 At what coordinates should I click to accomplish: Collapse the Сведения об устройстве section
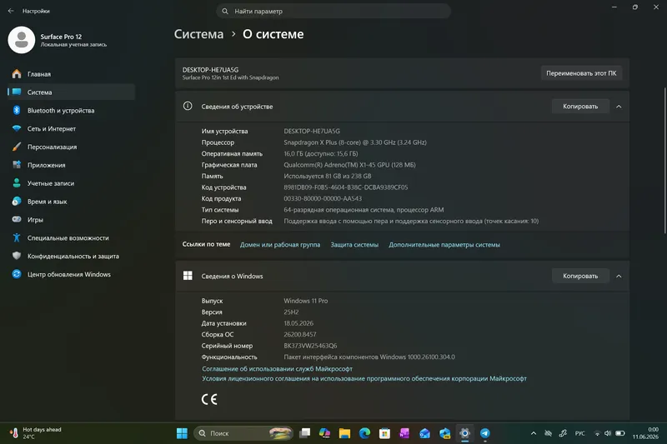[619, 107]
